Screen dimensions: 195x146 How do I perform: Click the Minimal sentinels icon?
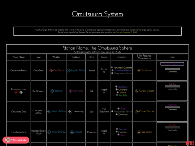(72, 132)
